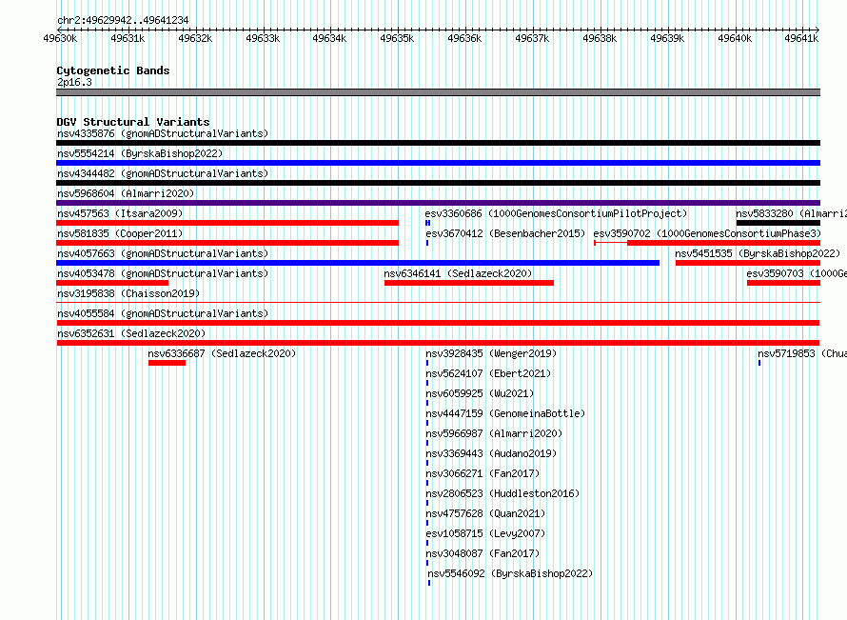Select nsv5833280 Almarri black bar
This screenshot has width=847, height=620.
coord(778,223)
